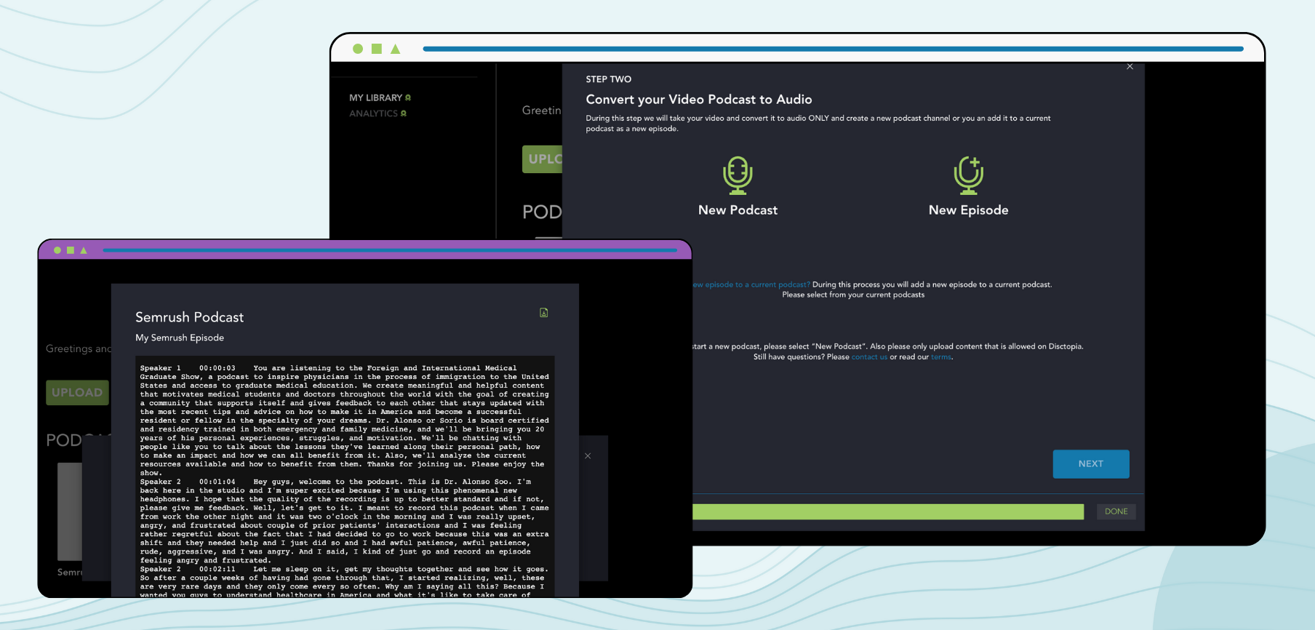Image resolution: width=1315 pixels, height=630 pixels.
Task: Open ANALYTICS in the sidebar
Action: click(x=373, y=113)
